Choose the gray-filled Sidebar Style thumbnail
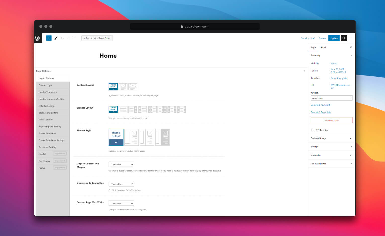385x236 pixels. [x=162, y=137]
